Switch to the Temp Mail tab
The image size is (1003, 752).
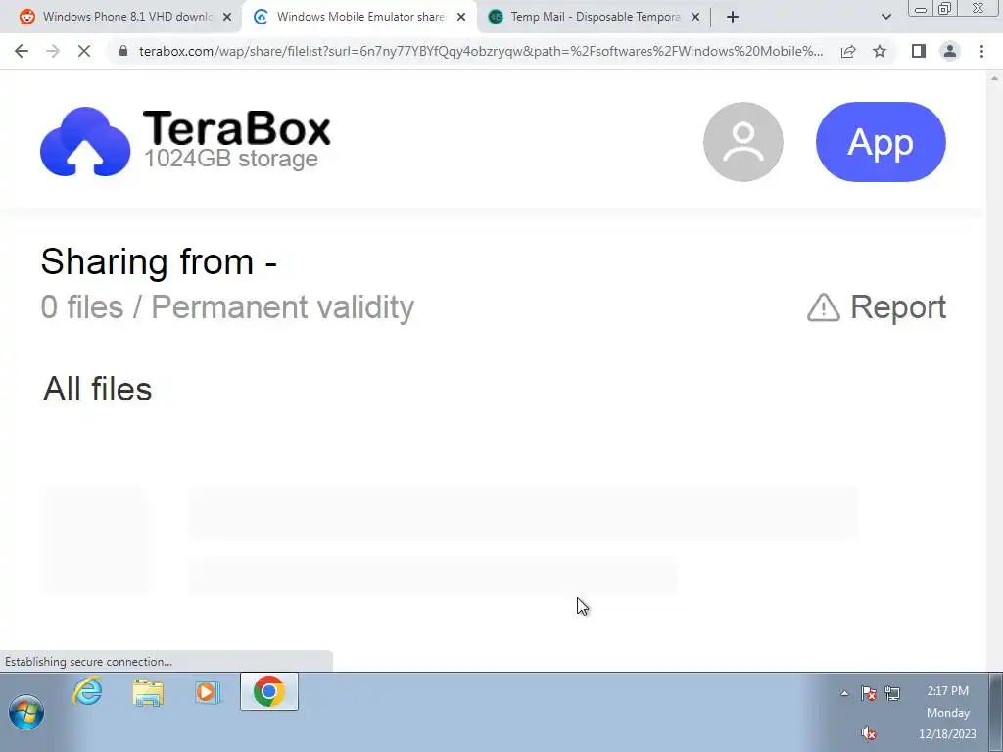[595, 17]
